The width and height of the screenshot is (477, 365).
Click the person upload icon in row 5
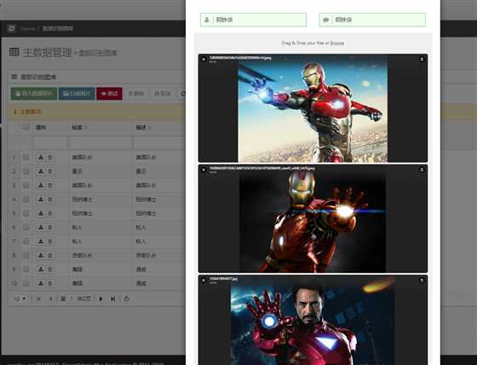(41, 213)
